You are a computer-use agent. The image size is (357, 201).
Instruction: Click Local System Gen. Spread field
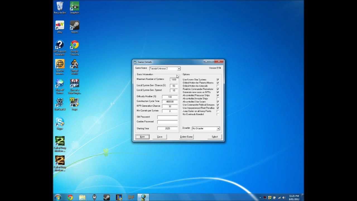click(174, 91)
